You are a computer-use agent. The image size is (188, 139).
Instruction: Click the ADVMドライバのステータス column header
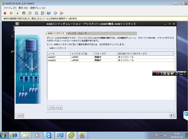tap(145, 54)
